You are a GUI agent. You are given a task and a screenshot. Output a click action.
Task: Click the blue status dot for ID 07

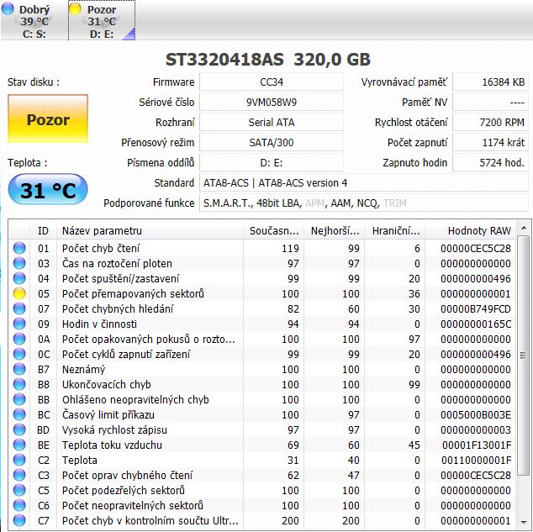coord(19,308)
